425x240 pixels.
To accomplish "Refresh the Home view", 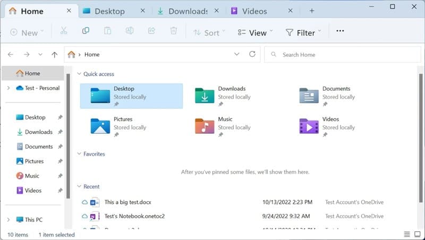I will point(252,54).
